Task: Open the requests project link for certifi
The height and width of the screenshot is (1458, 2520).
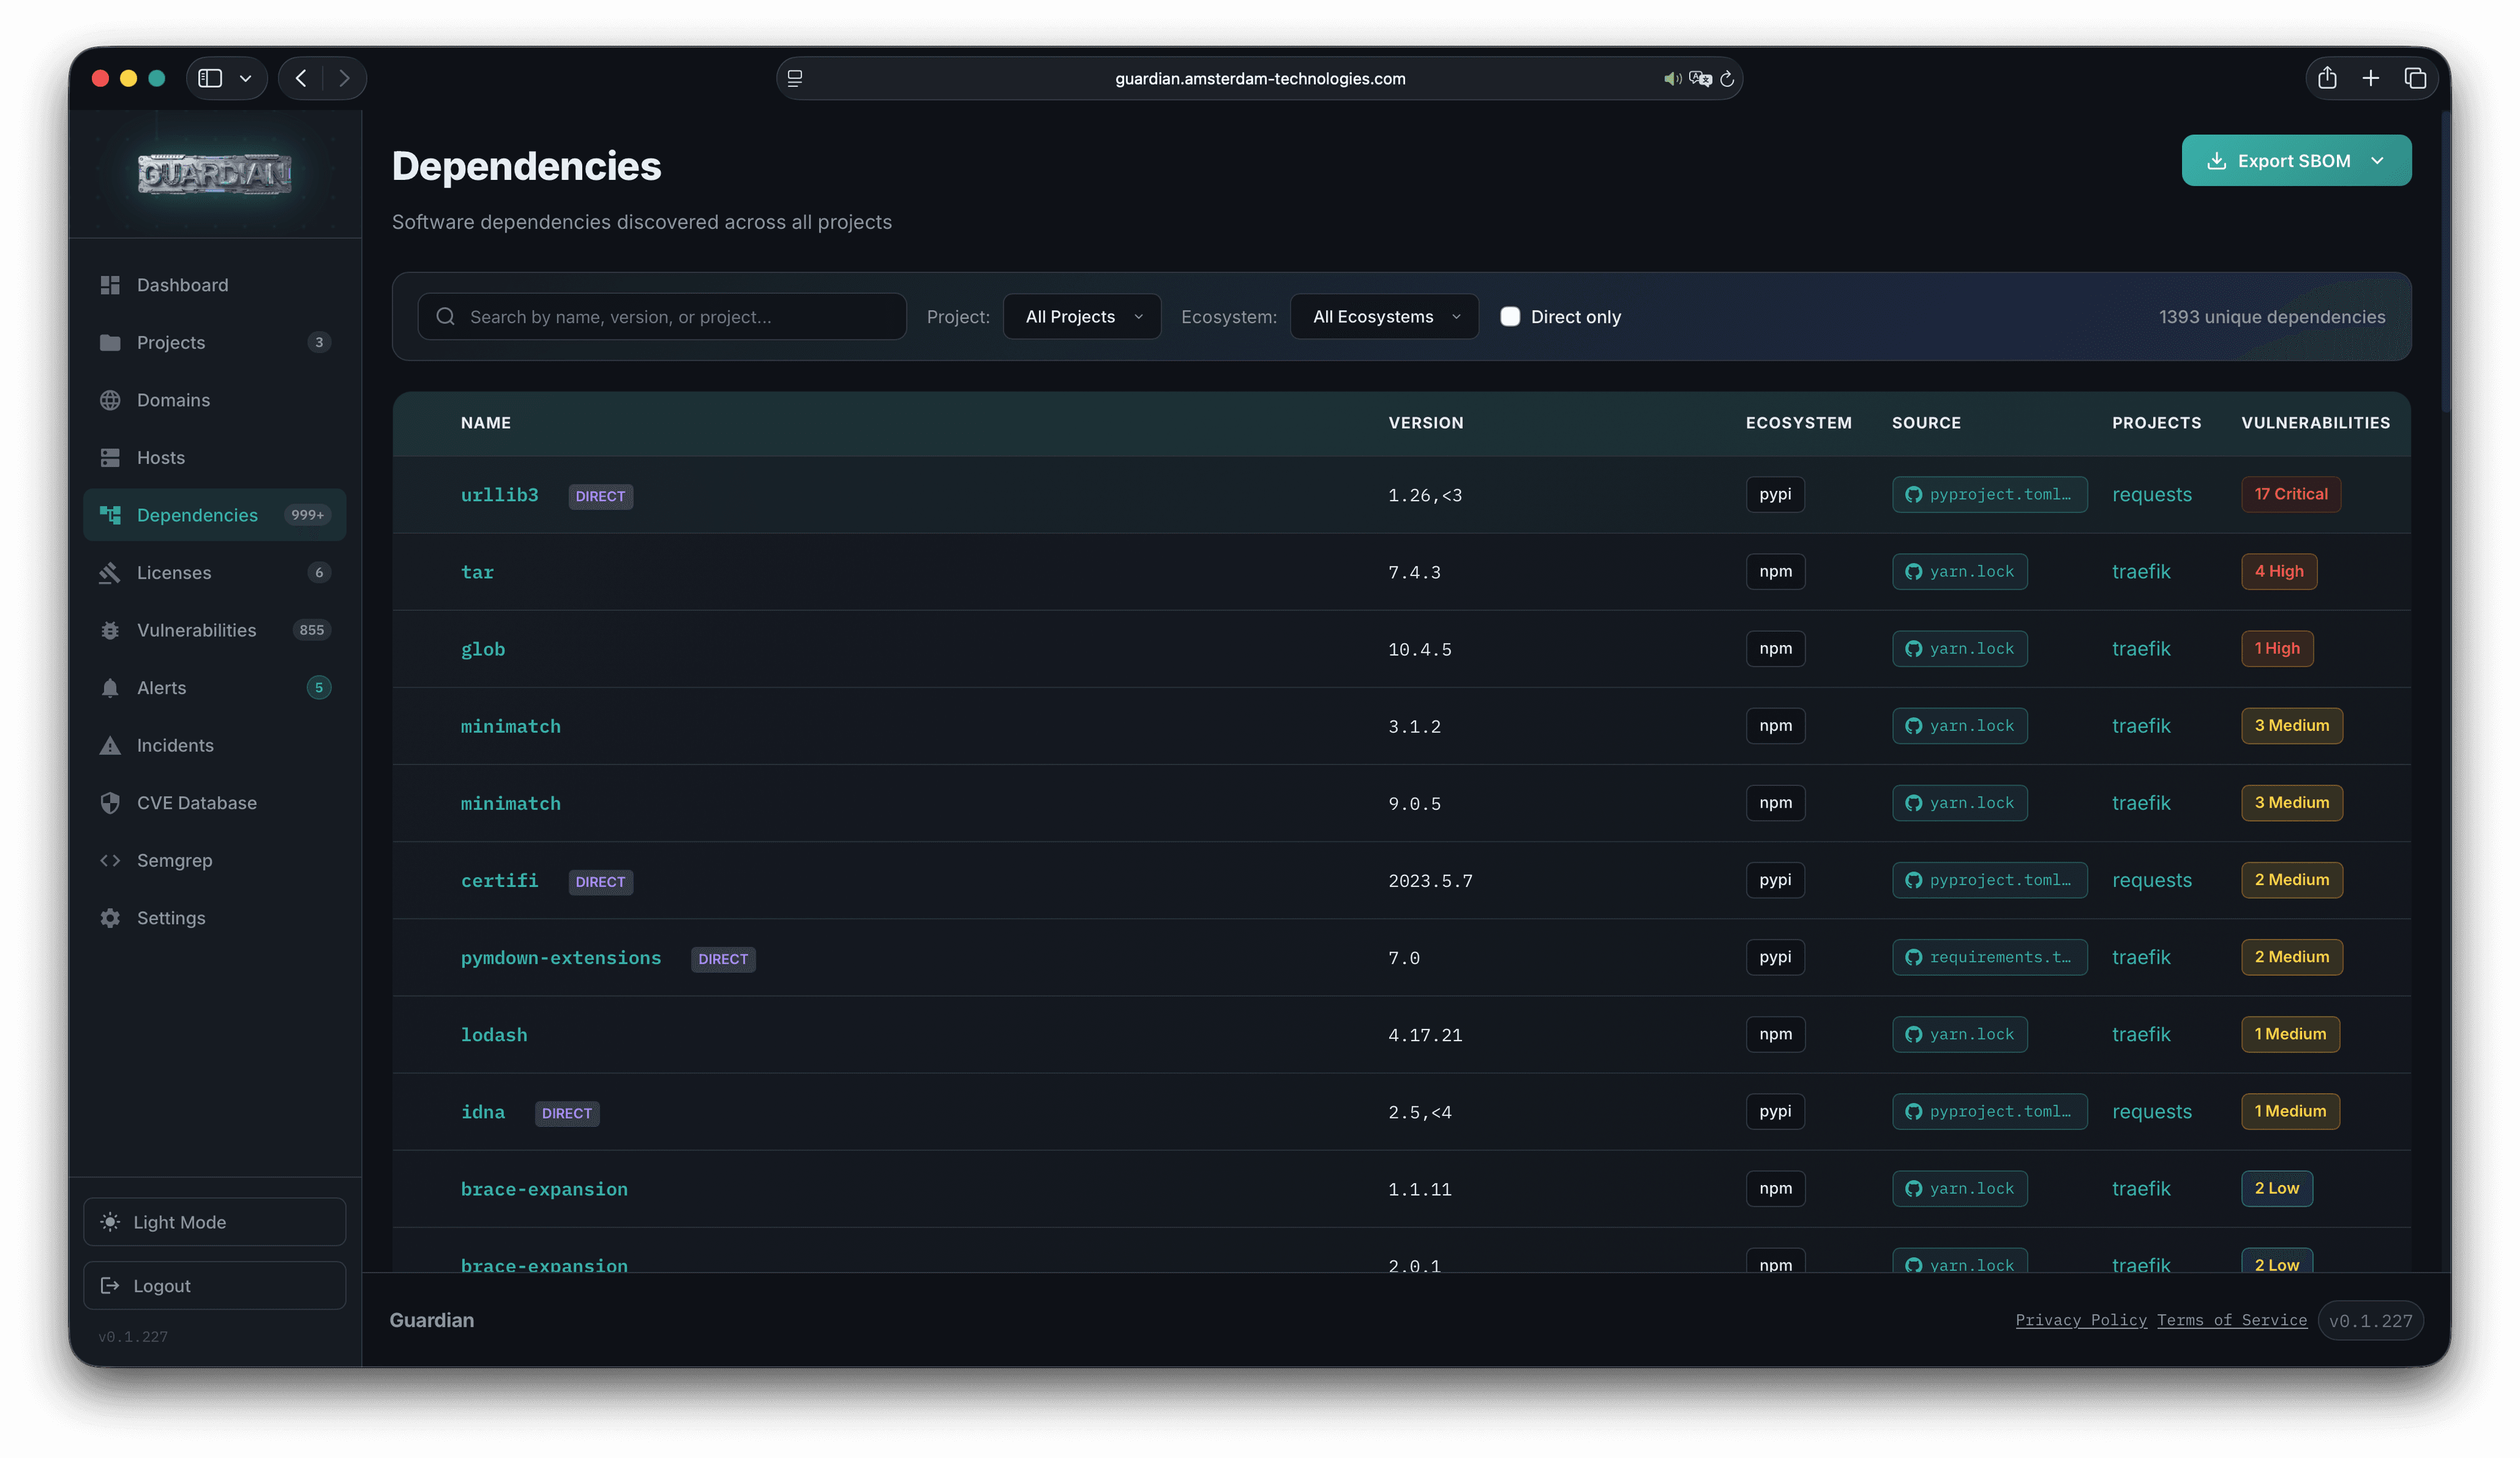Action: coord(2151,880)
